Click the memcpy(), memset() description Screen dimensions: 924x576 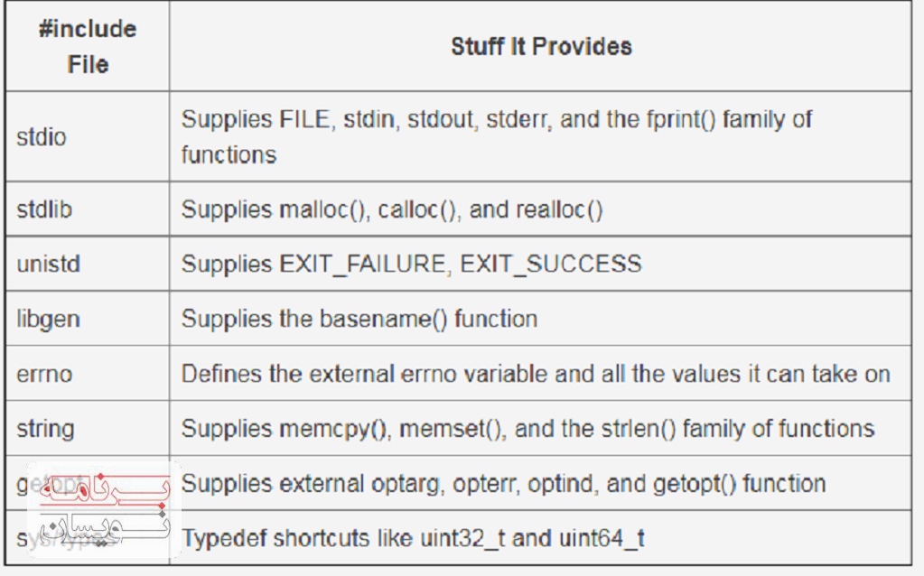pyautogui.click(x=527, y=429)
